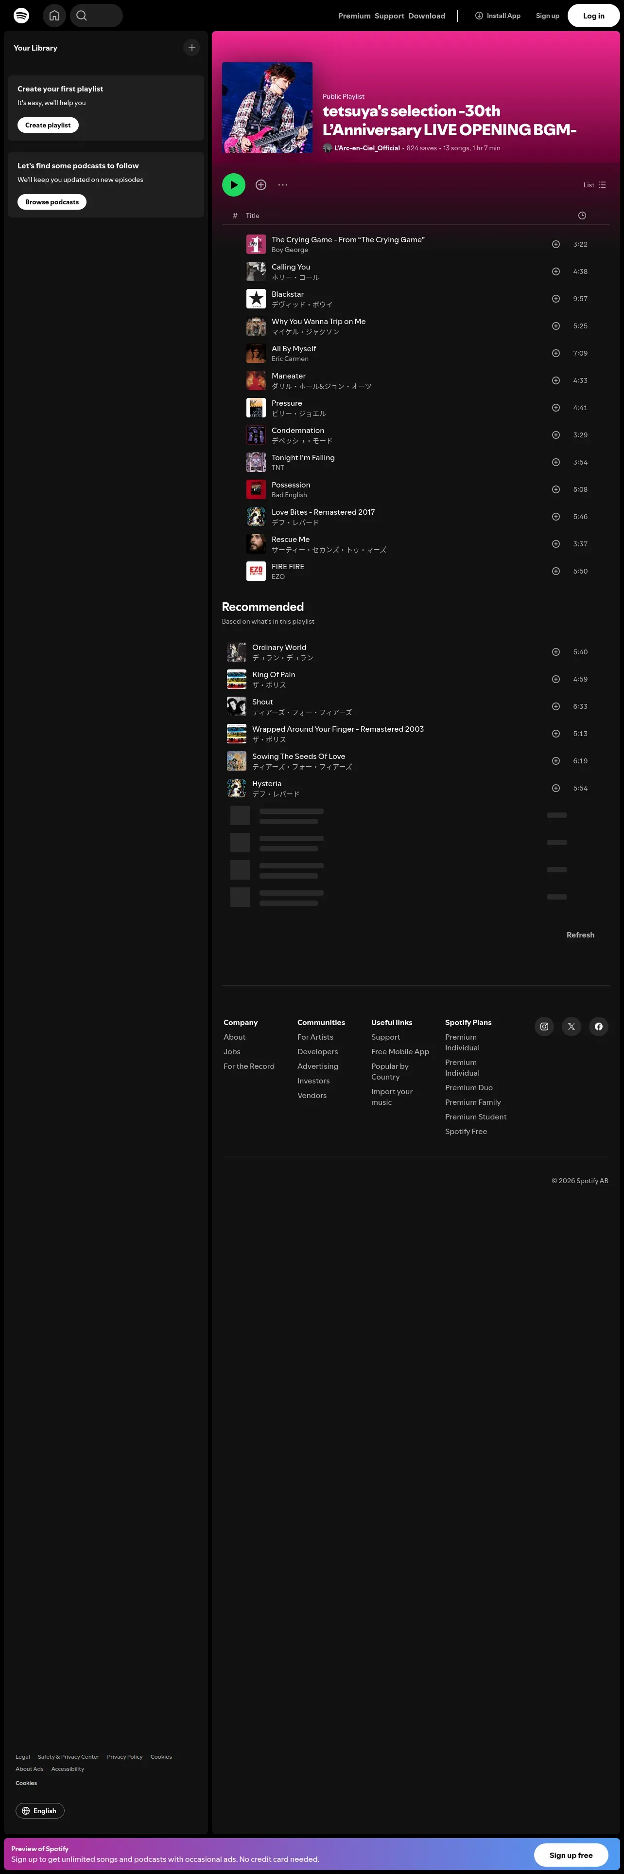The height and width of the screenshot is (1874, 624).
Task: Open the Investors footer link
Action: tap(313, 1081)
